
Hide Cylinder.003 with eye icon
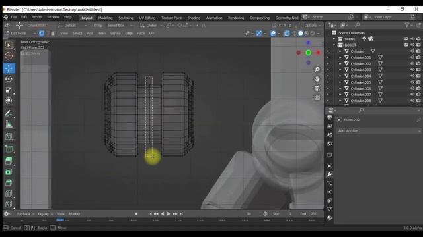tap(412, 70)
